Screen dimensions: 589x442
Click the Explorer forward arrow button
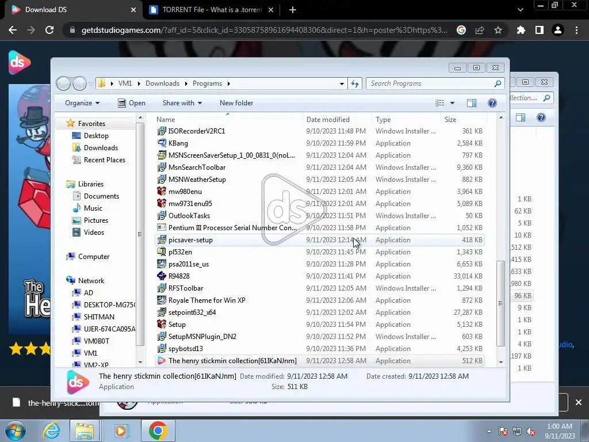(79, 83)
